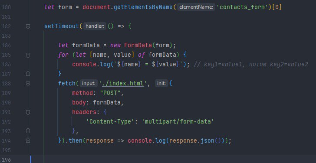This screenshot has width=316, height=163.
Task: Click line number 182 in the gutter
Action: point(6,26)
